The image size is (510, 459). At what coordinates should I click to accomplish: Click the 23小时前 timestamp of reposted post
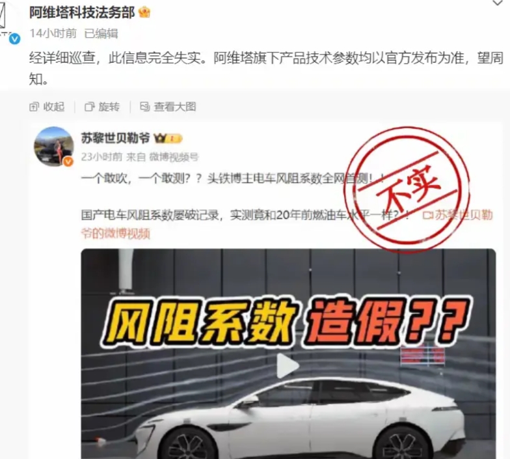tap(101, 157)
